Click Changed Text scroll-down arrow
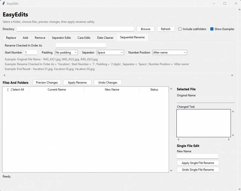 (x=233, y=135)
